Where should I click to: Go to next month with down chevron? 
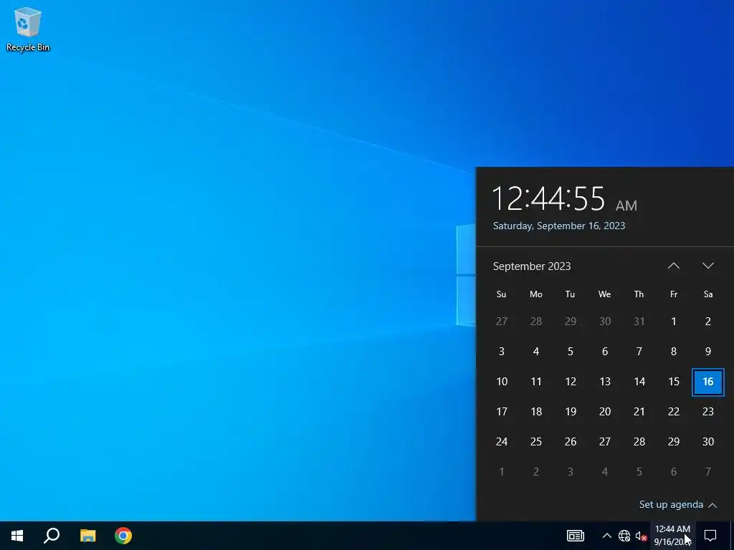[707, 266]
